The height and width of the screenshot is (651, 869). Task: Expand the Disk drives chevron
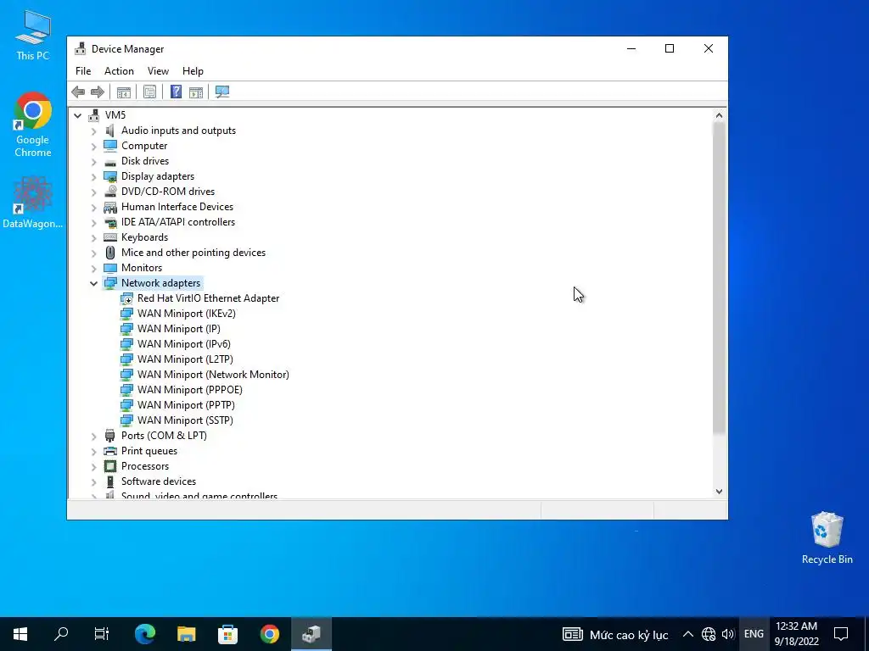[93, 161]
